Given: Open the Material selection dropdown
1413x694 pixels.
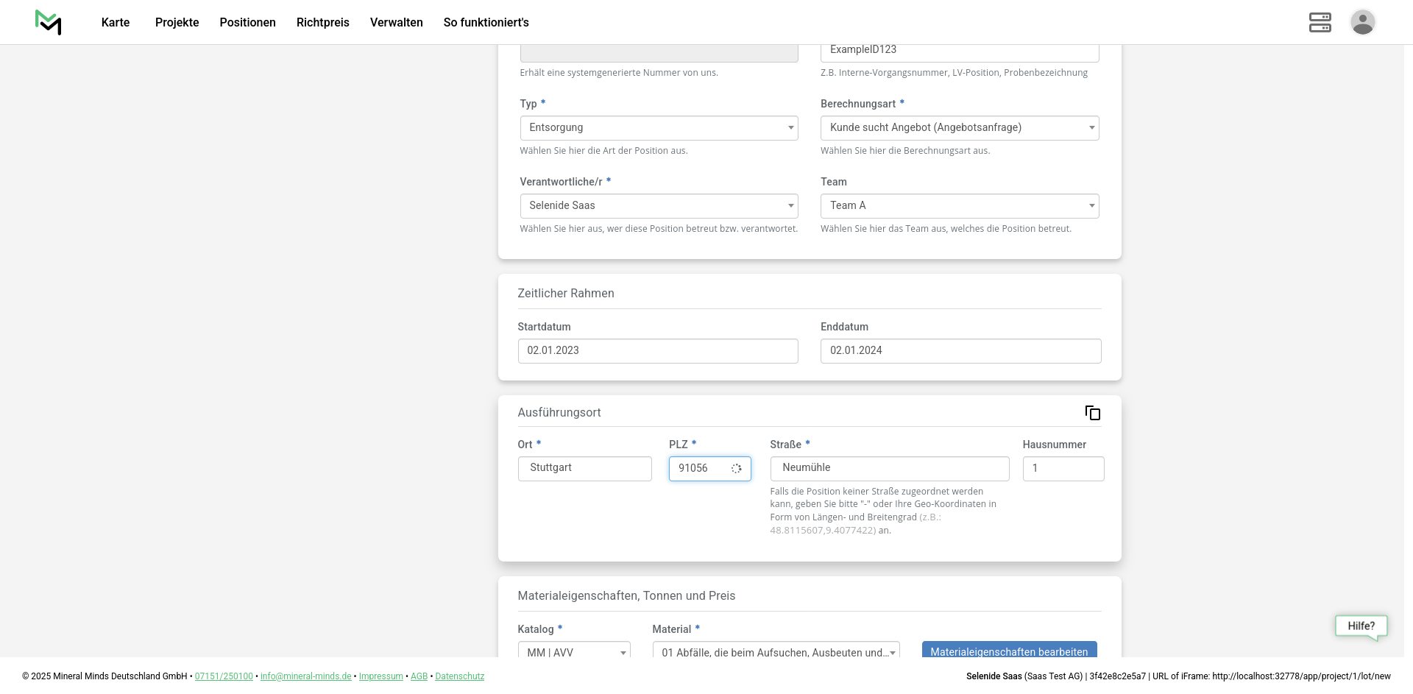Looking at the screenshot, I should point(776,651).
